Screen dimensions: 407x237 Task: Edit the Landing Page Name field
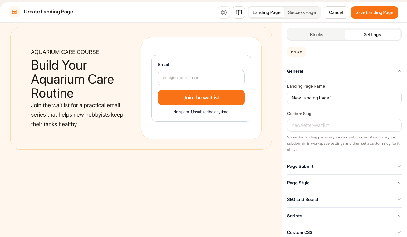click(x=344, y=98)
